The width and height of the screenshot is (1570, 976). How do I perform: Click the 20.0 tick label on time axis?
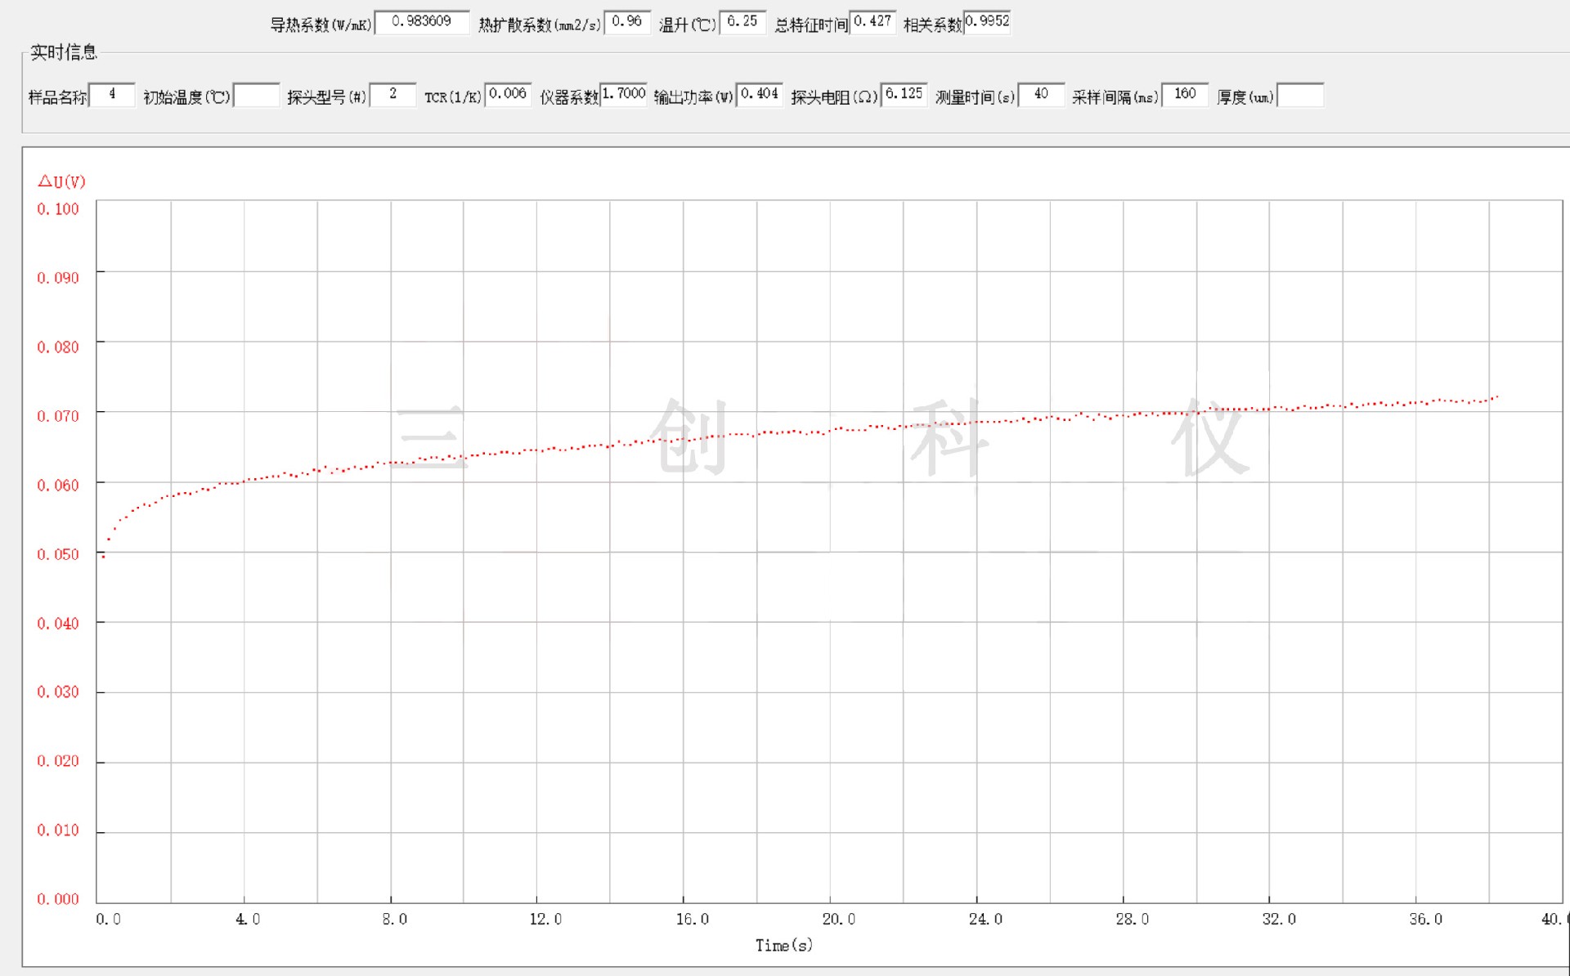(x=838, y=920)
